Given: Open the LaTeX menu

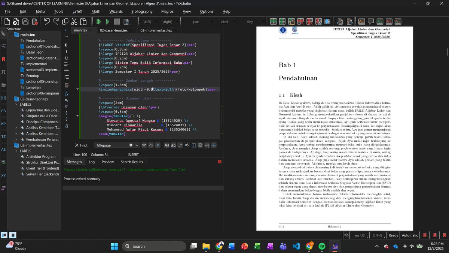Looking at the screenshot, I should (77, 11).
